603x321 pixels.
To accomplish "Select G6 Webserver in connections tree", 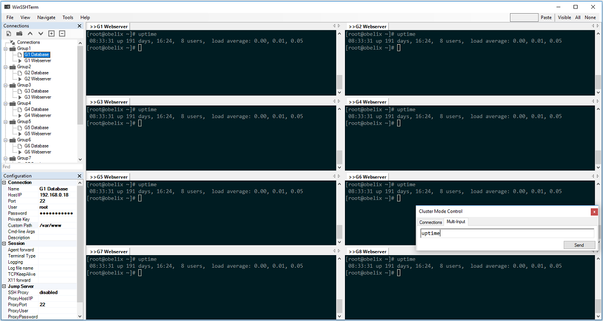I will 38,152.
